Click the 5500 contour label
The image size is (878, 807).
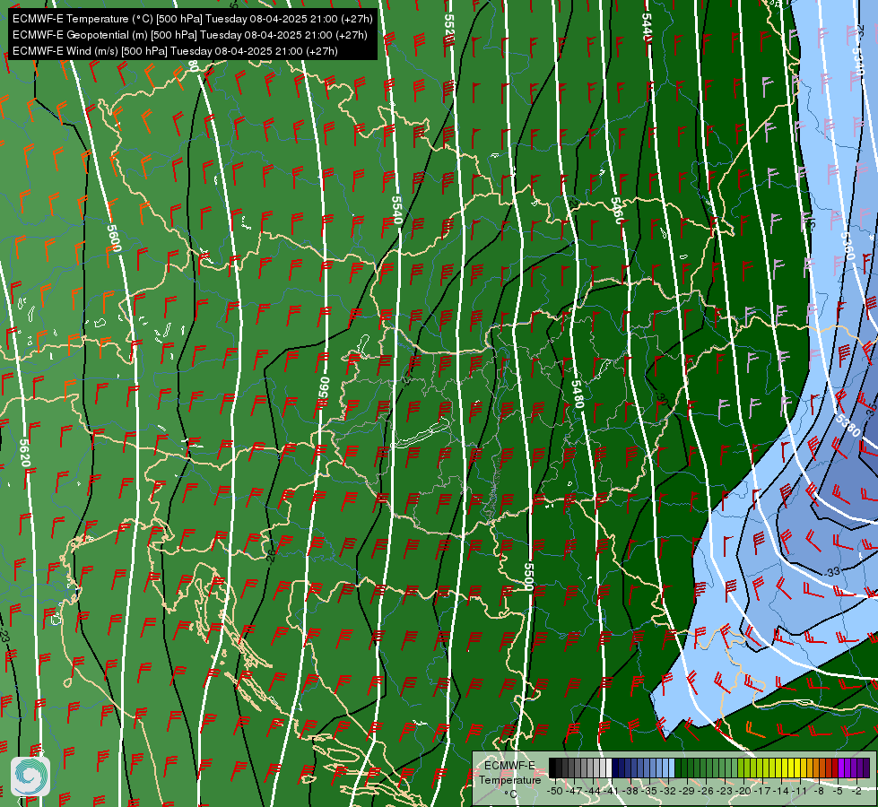pos(528,577)
